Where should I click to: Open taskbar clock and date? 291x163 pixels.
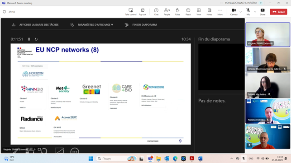(277, 158)
